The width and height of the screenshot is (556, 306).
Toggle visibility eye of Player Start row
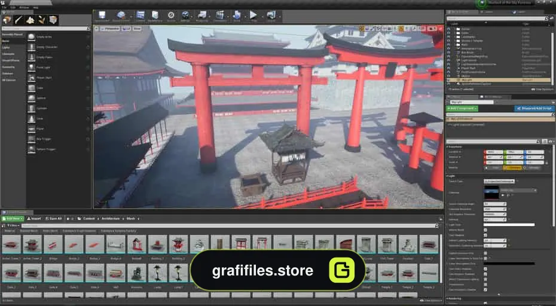[448, 68]
